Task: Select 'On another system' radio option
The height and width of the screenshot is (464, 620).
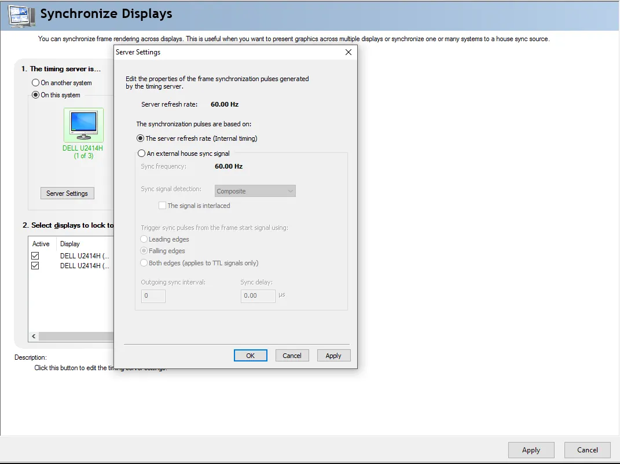Action: click(x=36, y=83)
